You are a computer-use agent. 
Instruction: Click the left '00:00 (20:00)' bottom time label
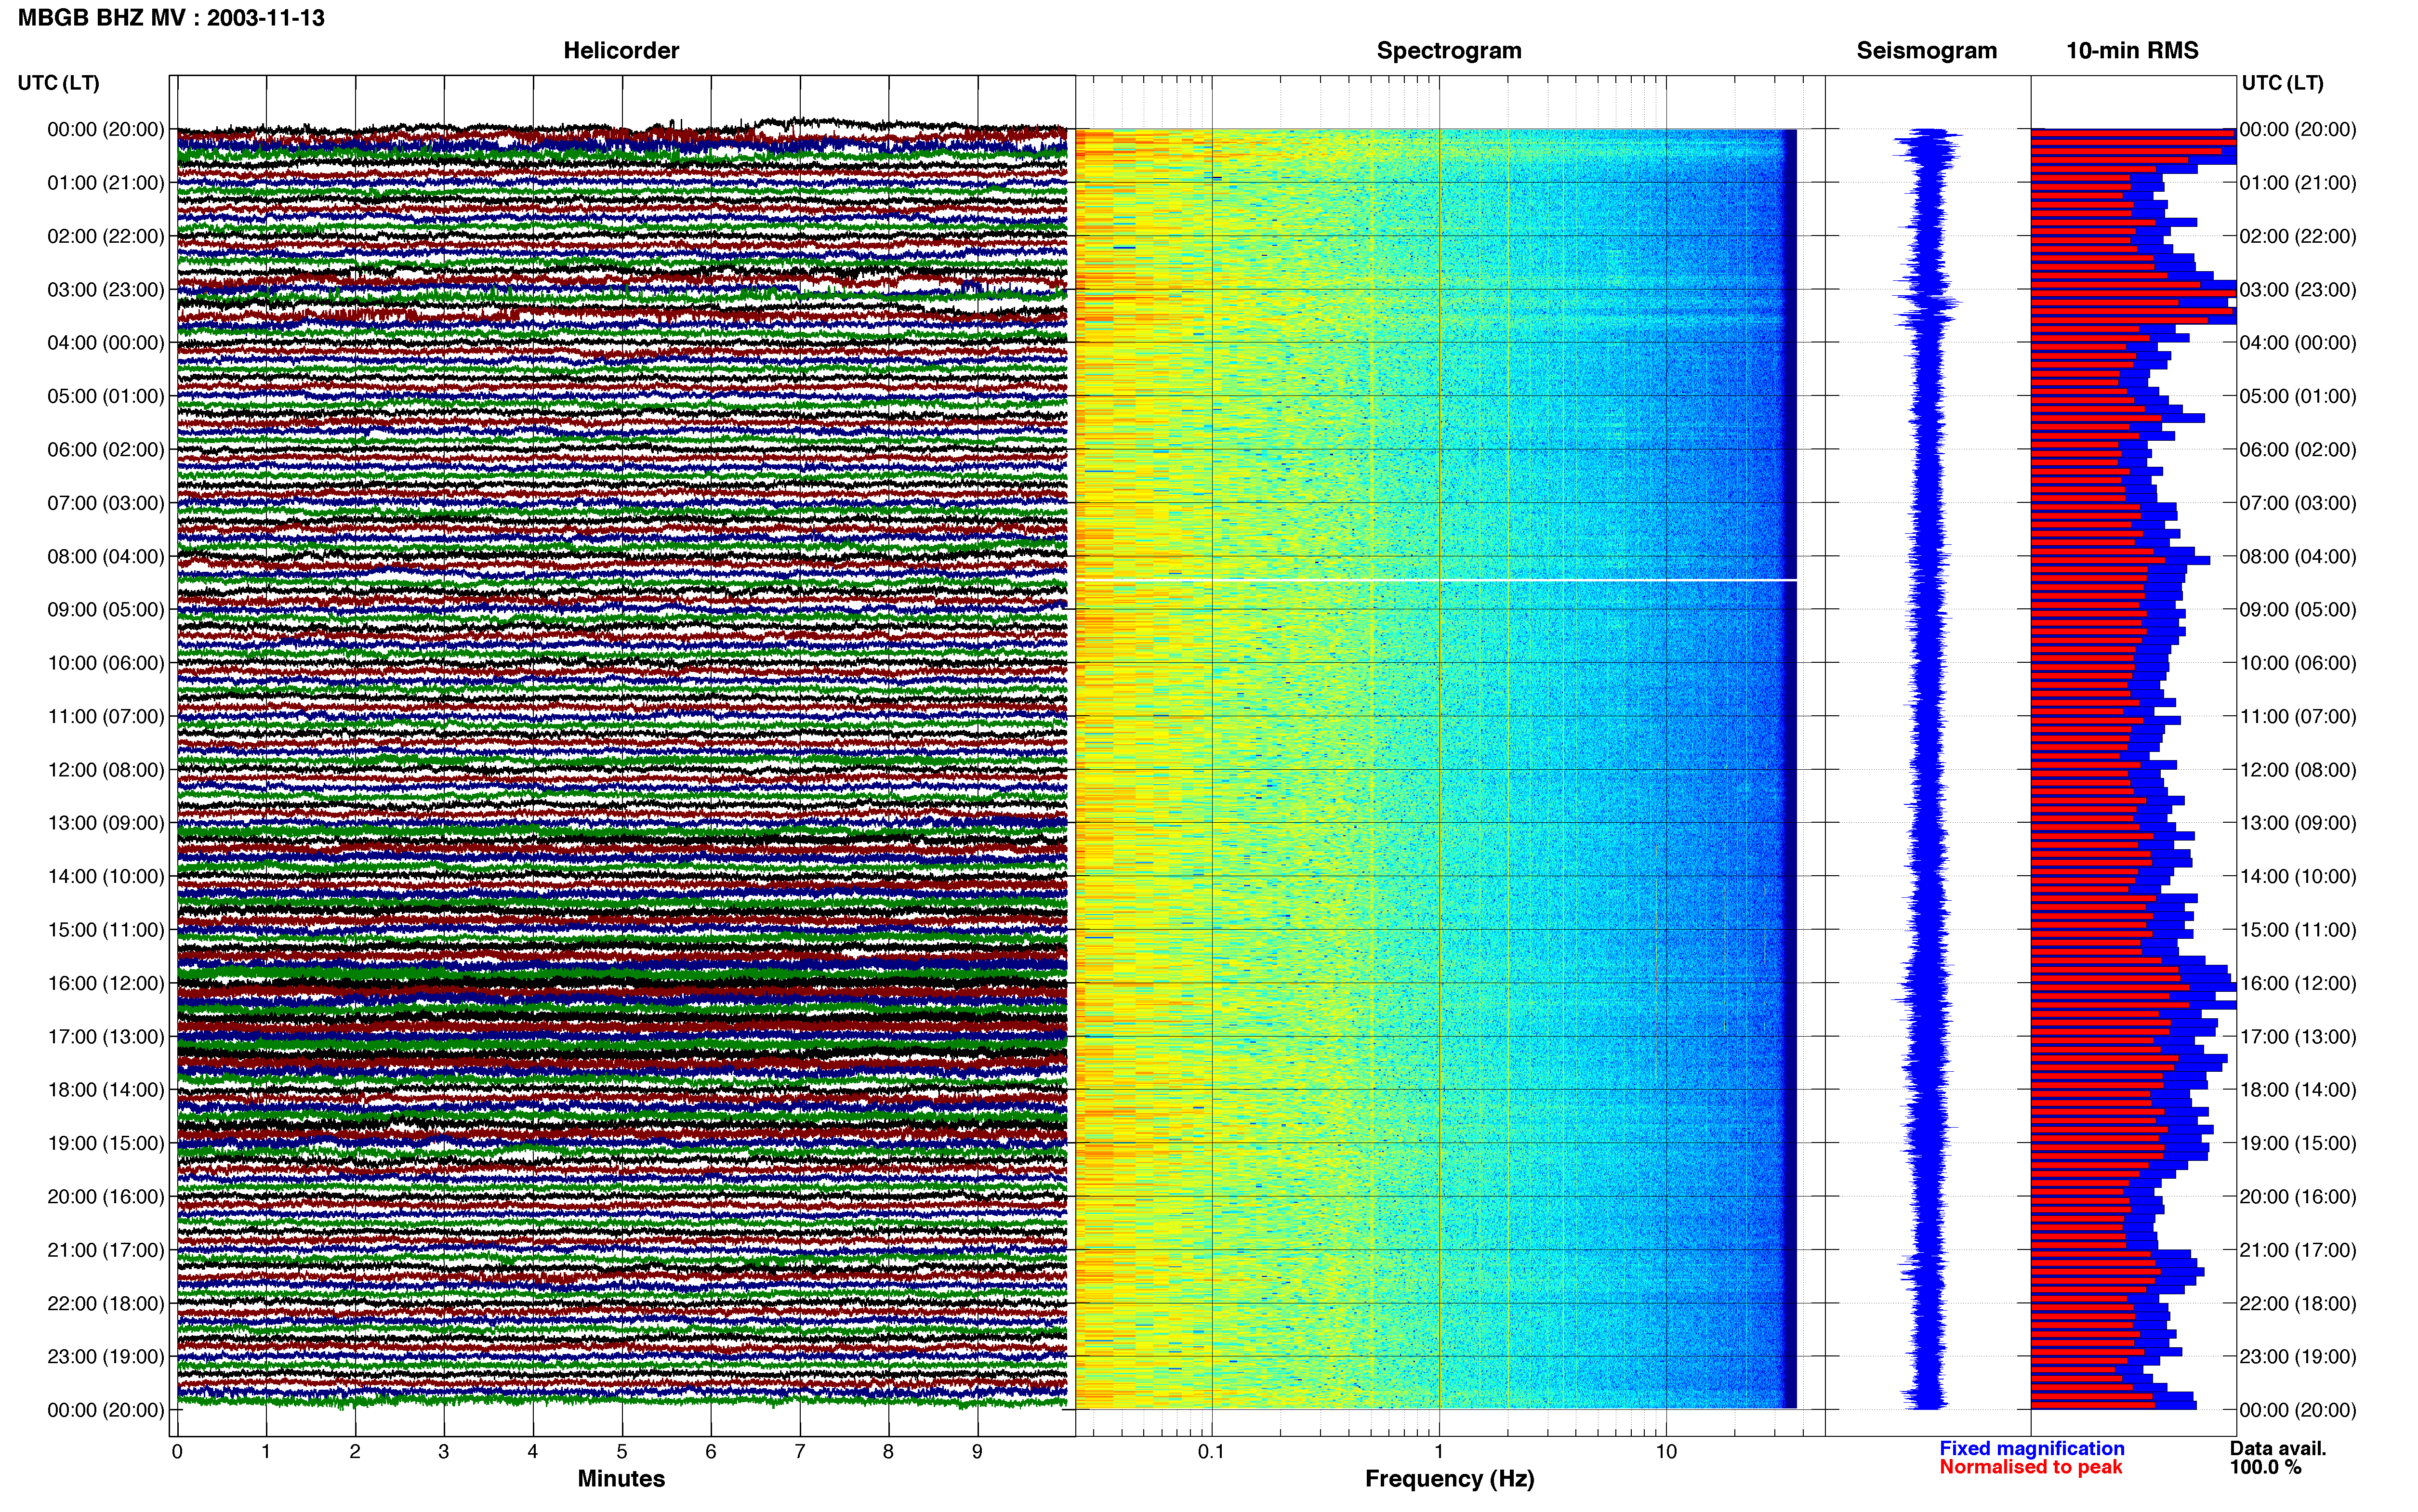(106, 1411)
